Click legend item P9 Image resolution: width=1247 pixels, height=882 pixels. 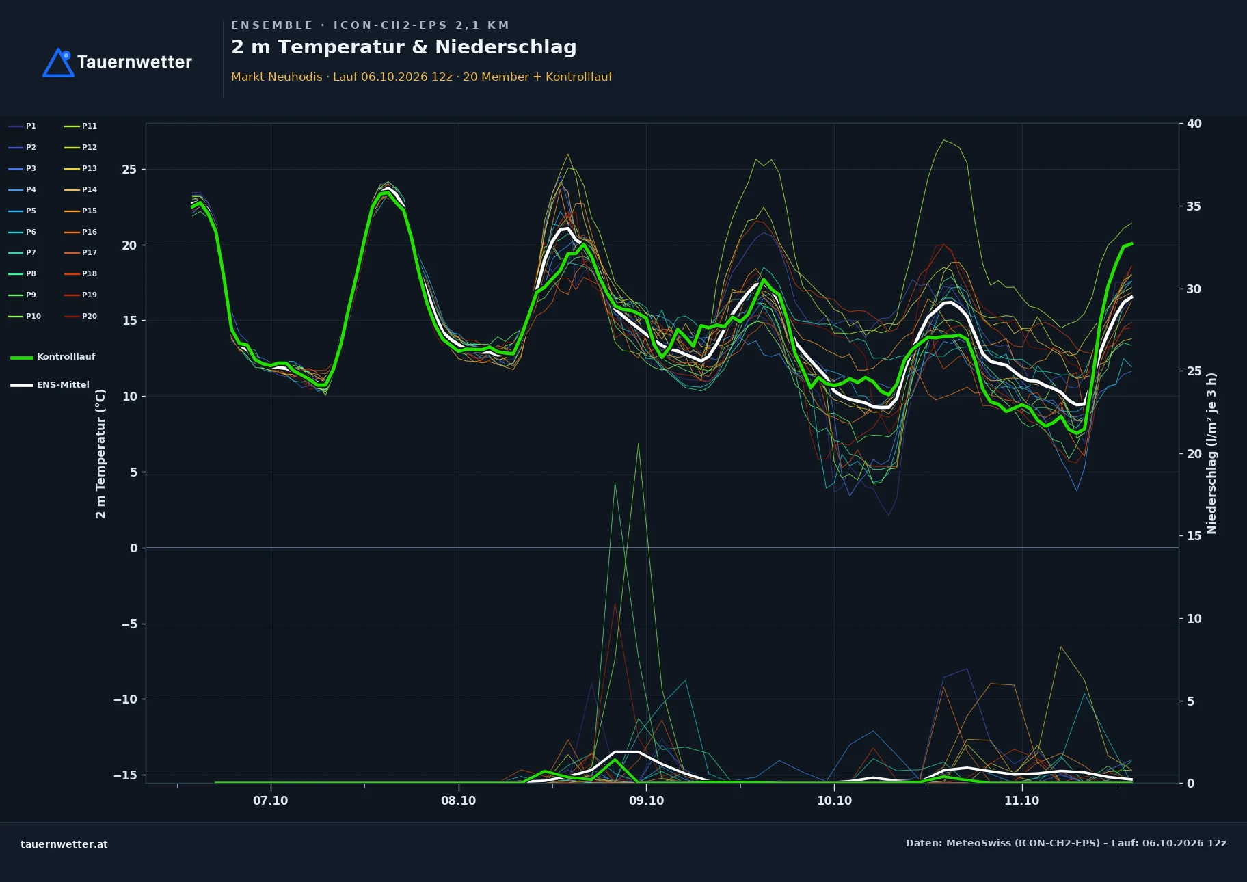22,295
